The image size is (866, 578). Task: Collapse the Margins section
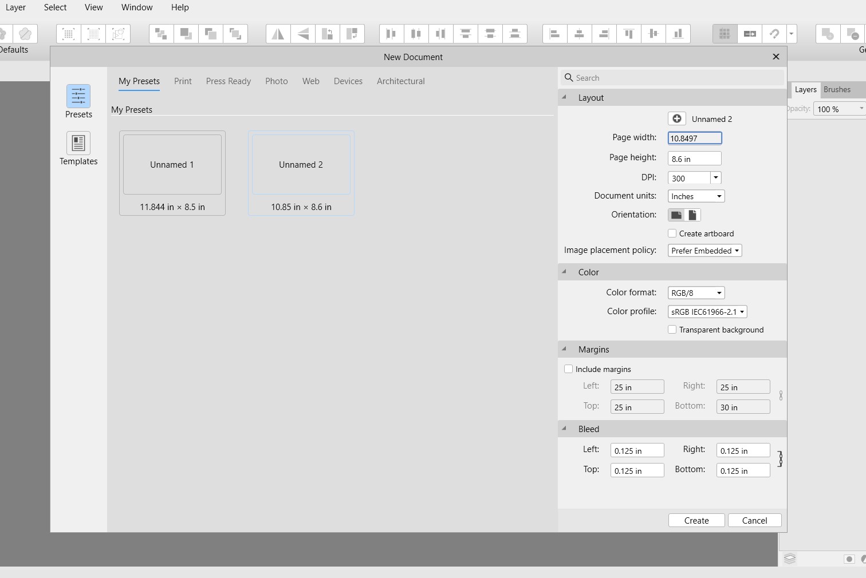pyautogui.click(x=565, y=349)
